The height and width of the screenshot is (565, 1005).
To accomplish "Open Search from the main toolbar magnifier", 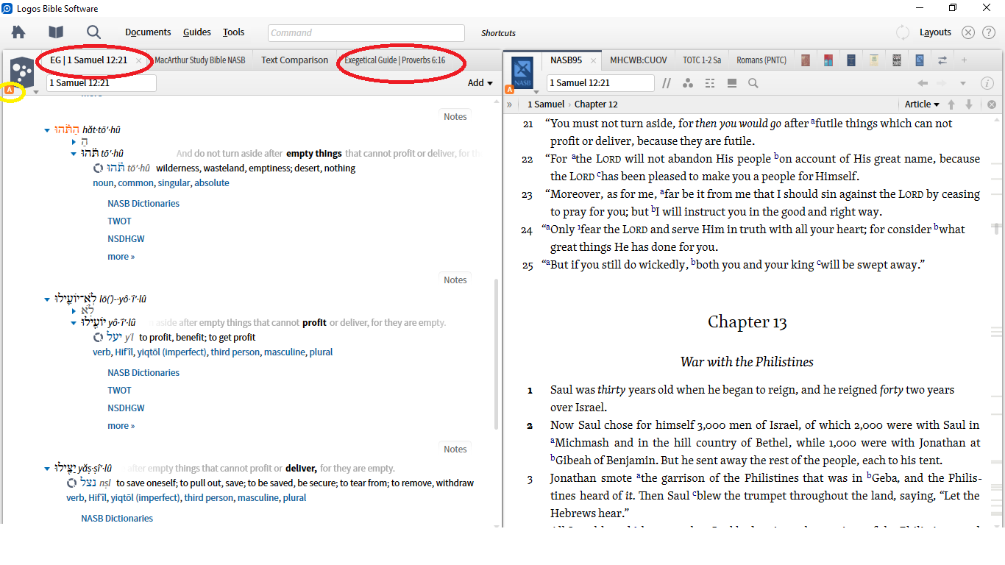I will 93,32.
